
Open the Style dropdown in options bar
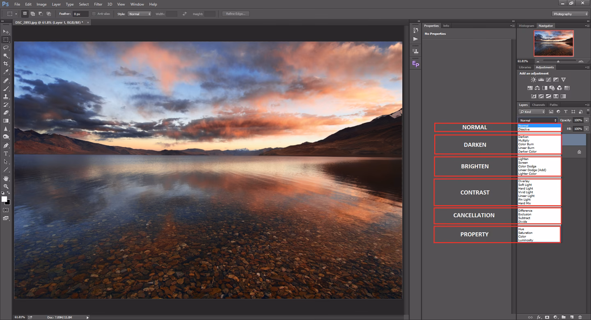click(x=139, y=14)
